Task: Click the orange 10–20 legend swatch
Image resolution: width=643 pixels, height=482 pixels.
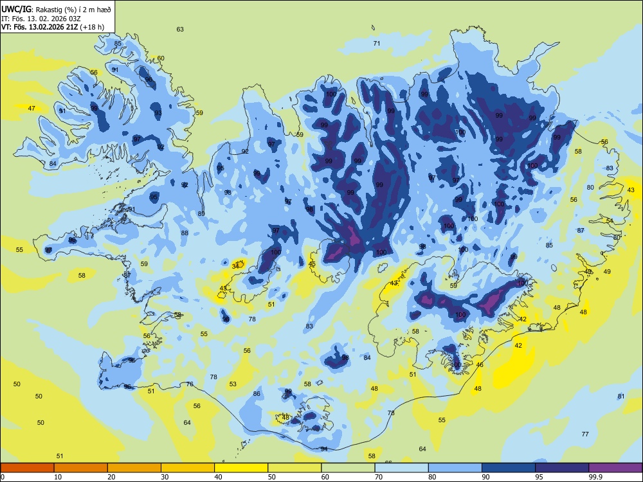Action: [81, 468]
